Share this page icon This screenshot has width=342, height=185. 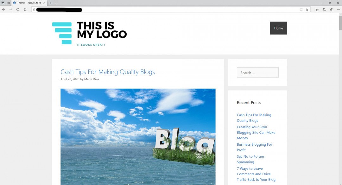tap(331, 10)
